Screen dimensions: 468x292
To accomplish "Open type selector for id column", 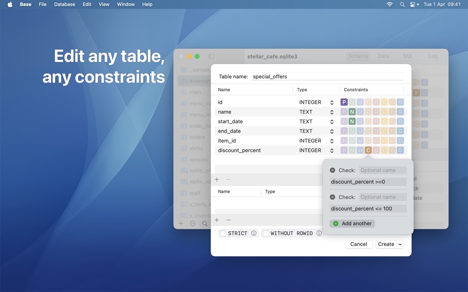I will click(x=332, y=103).
